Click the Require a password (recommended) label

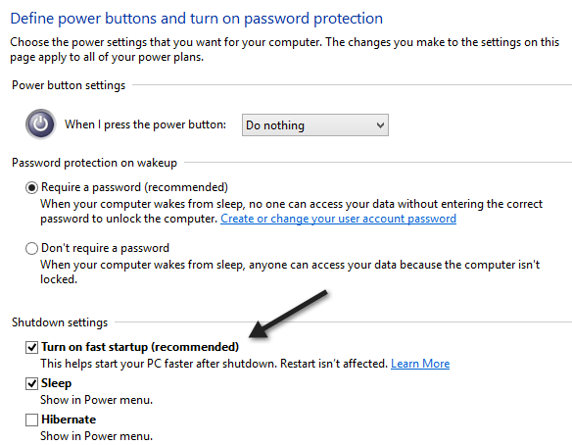134,187
